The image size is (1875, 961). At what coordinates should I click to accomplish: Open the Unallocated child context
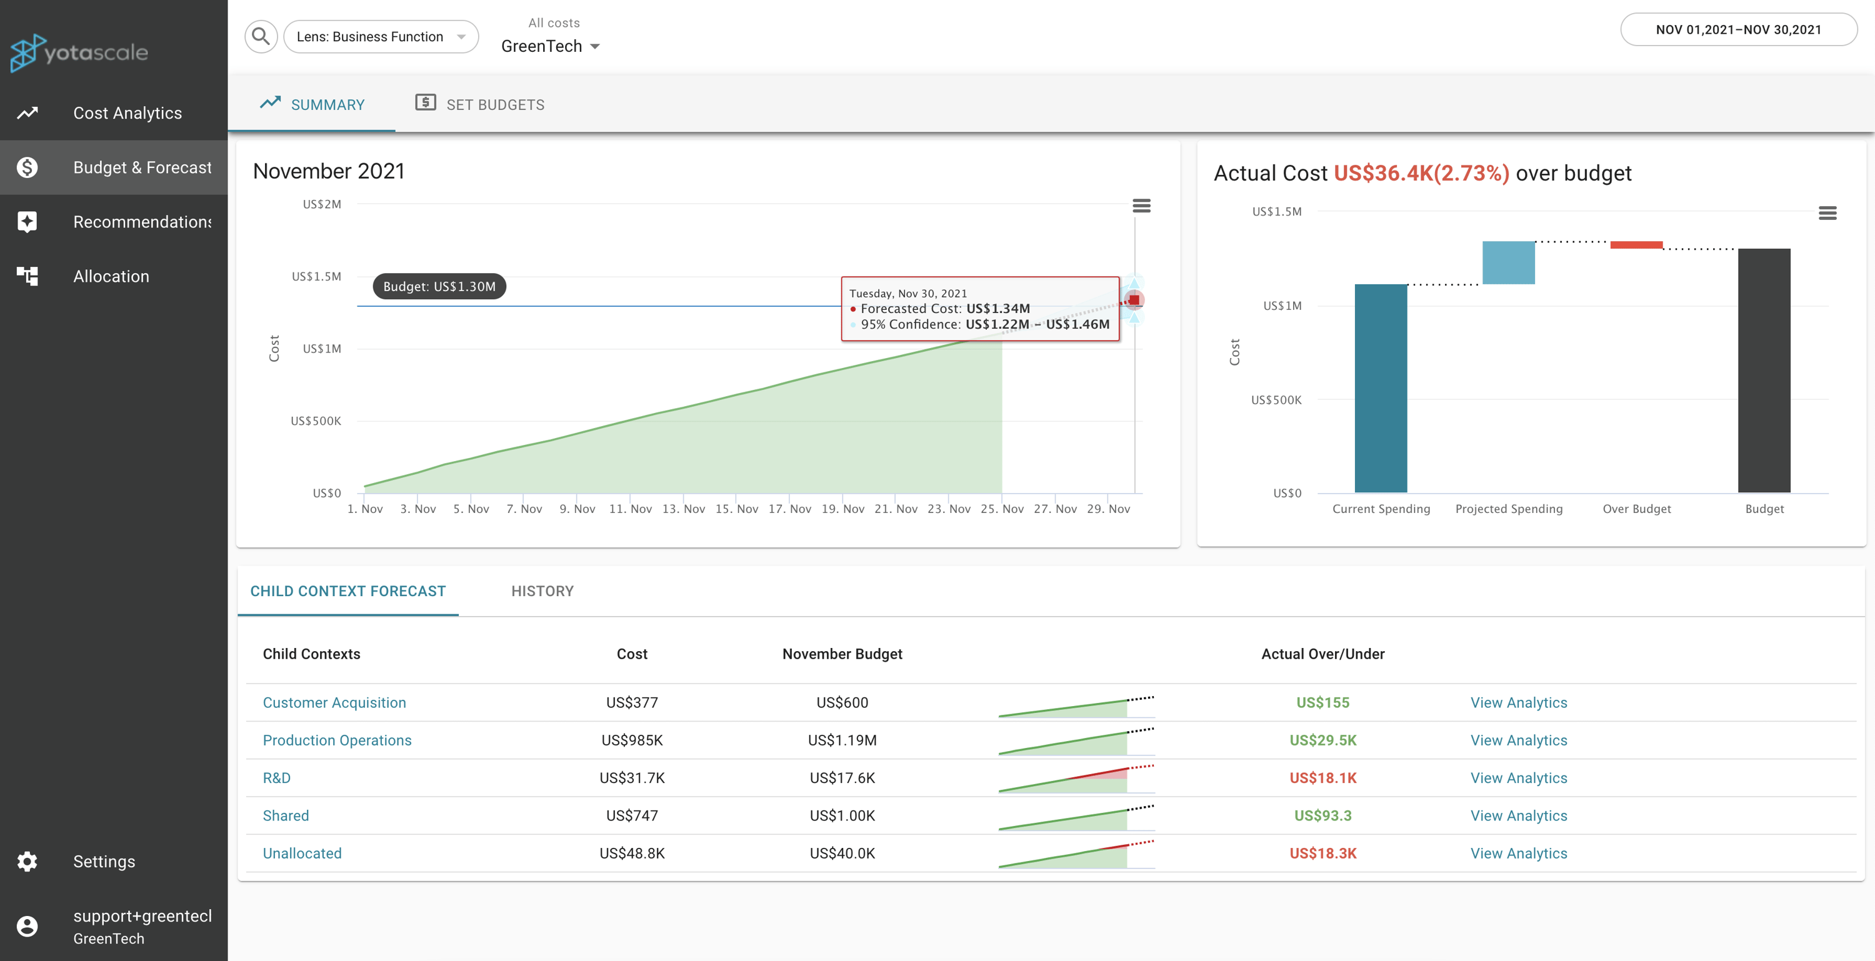[x=302, y=853]
